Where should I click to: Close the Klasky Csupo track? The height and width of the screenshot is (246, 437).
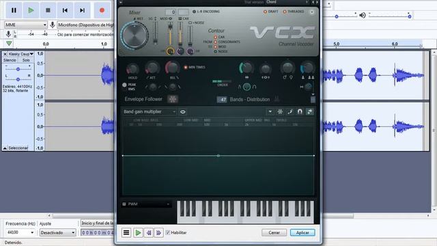pos(5,54)
